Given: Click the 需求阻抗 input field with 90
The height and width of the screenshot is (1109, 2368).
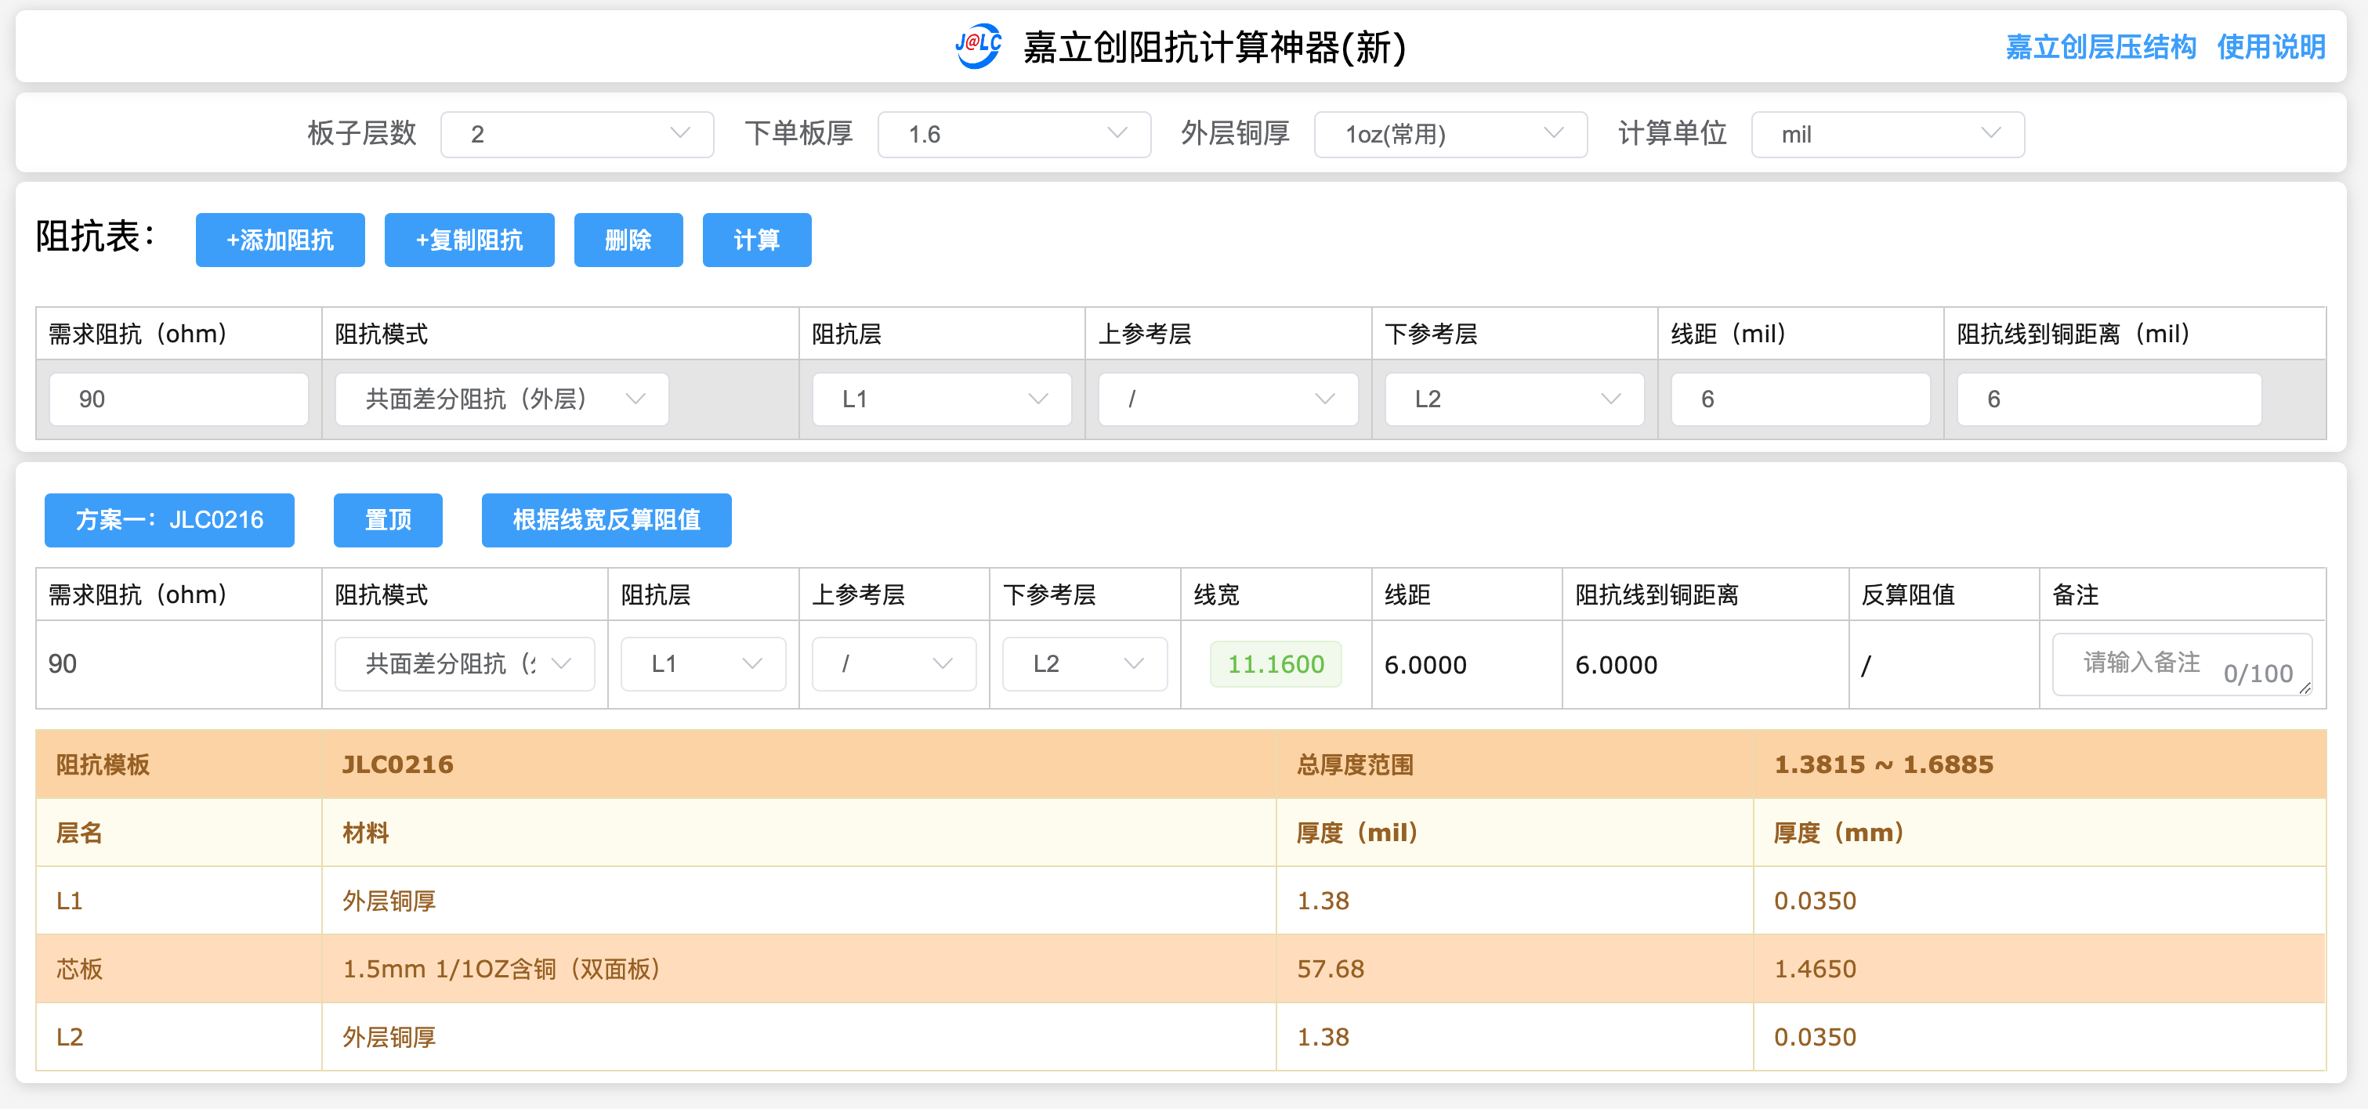Looking at the screenshot, I should point(179,399).
